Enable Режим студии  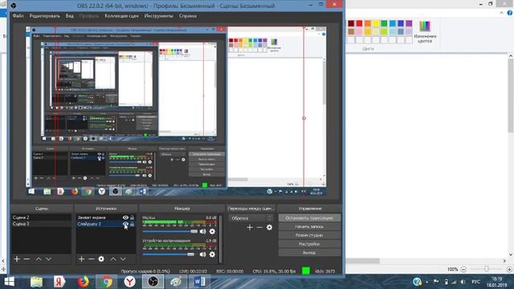pos(309,235)
